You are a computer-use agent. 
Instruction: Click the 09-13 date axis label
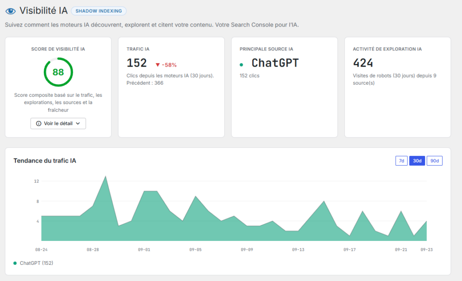point(298,249)
